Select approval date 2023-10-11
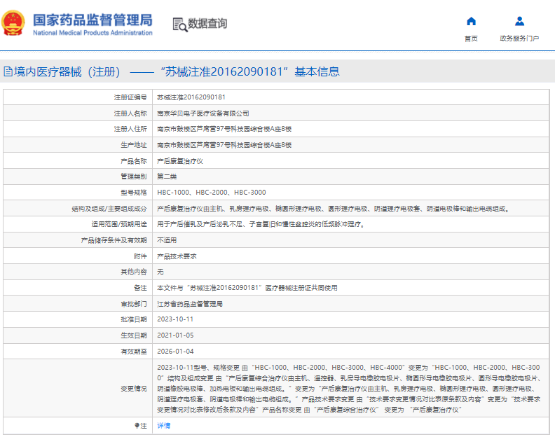 (175, 319)
